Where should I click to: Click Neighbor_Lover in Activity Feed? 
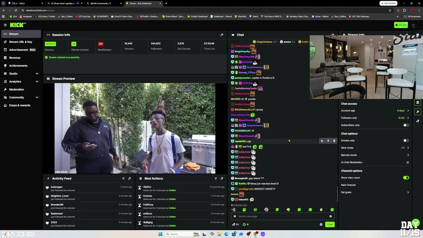[60, 196]
